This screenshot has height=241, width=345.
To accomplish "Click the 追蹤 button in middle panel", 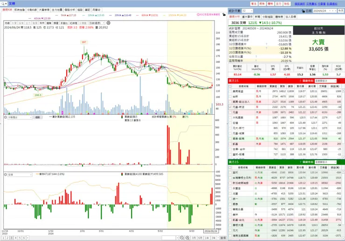I will [38, 117].
